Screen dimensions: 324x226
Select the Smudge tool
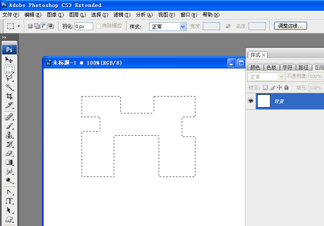9,172
